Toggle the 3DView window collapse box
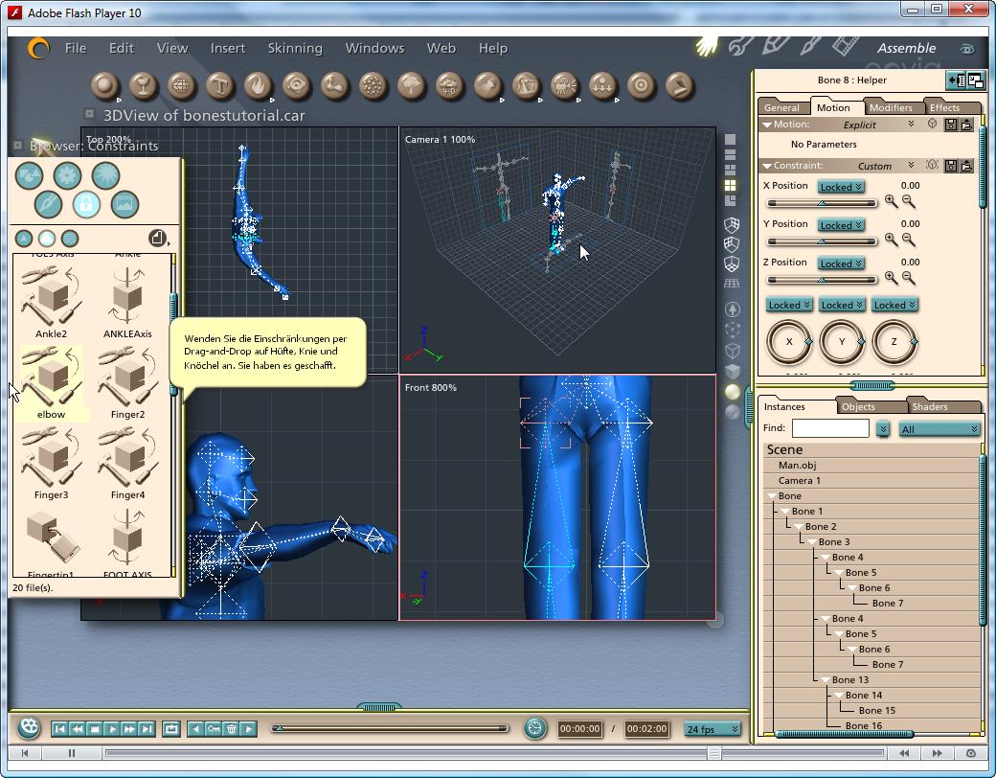 point(90,114)
